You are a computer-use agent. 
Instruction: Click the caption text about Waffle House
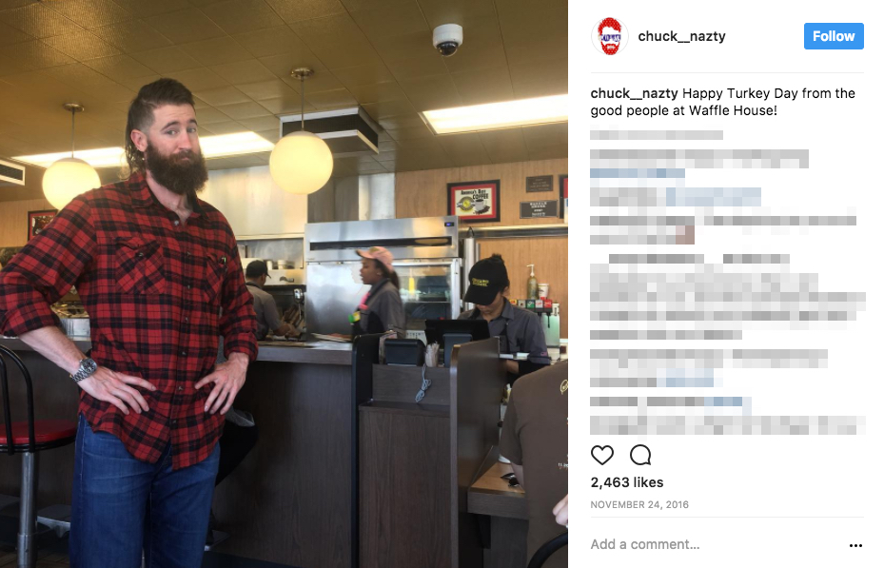(723, 102)
